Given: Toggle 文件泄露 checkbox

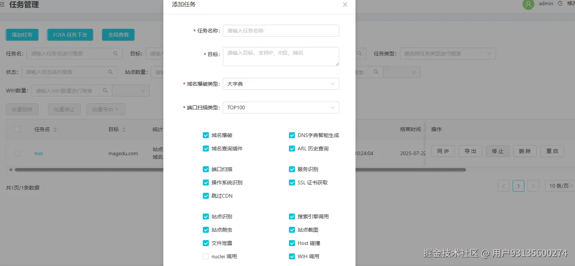Looking at the screenshot, I should click(206, 243).
